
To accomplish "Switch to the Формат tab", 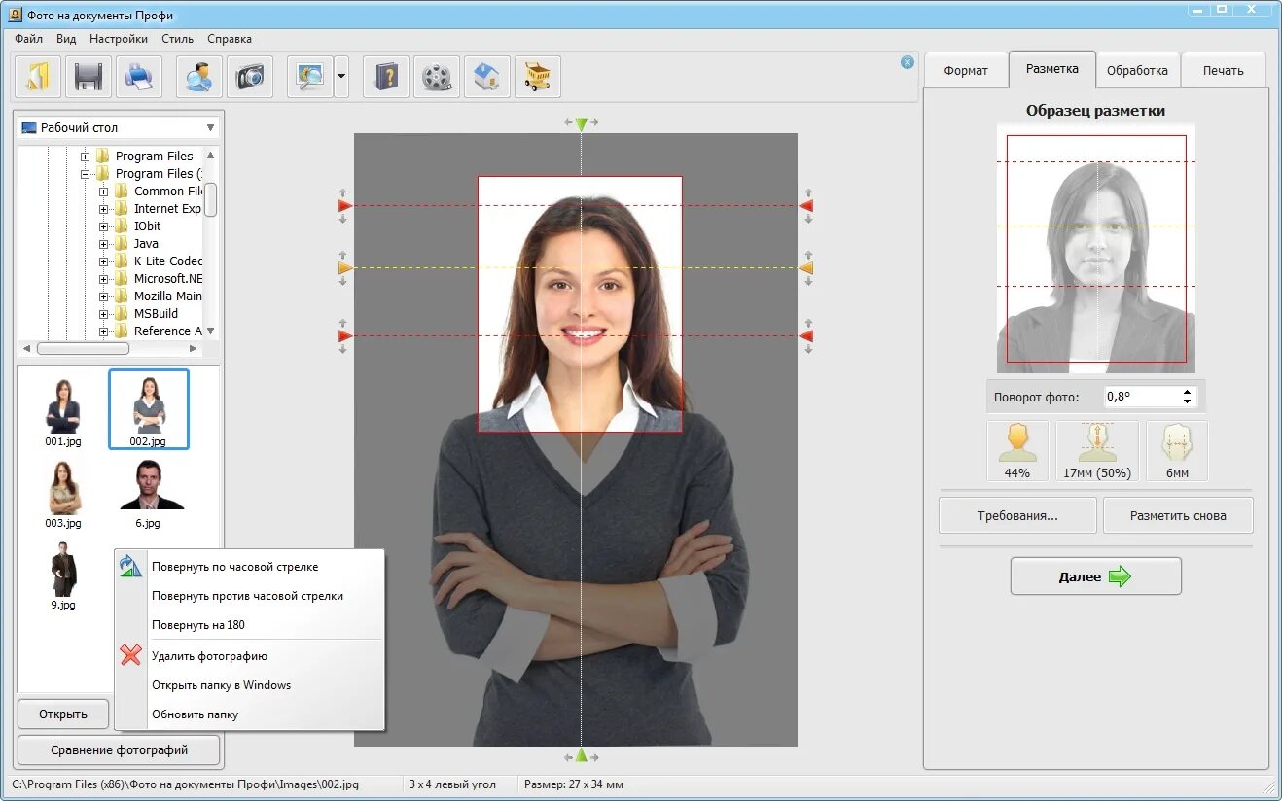I will [966, 71].
